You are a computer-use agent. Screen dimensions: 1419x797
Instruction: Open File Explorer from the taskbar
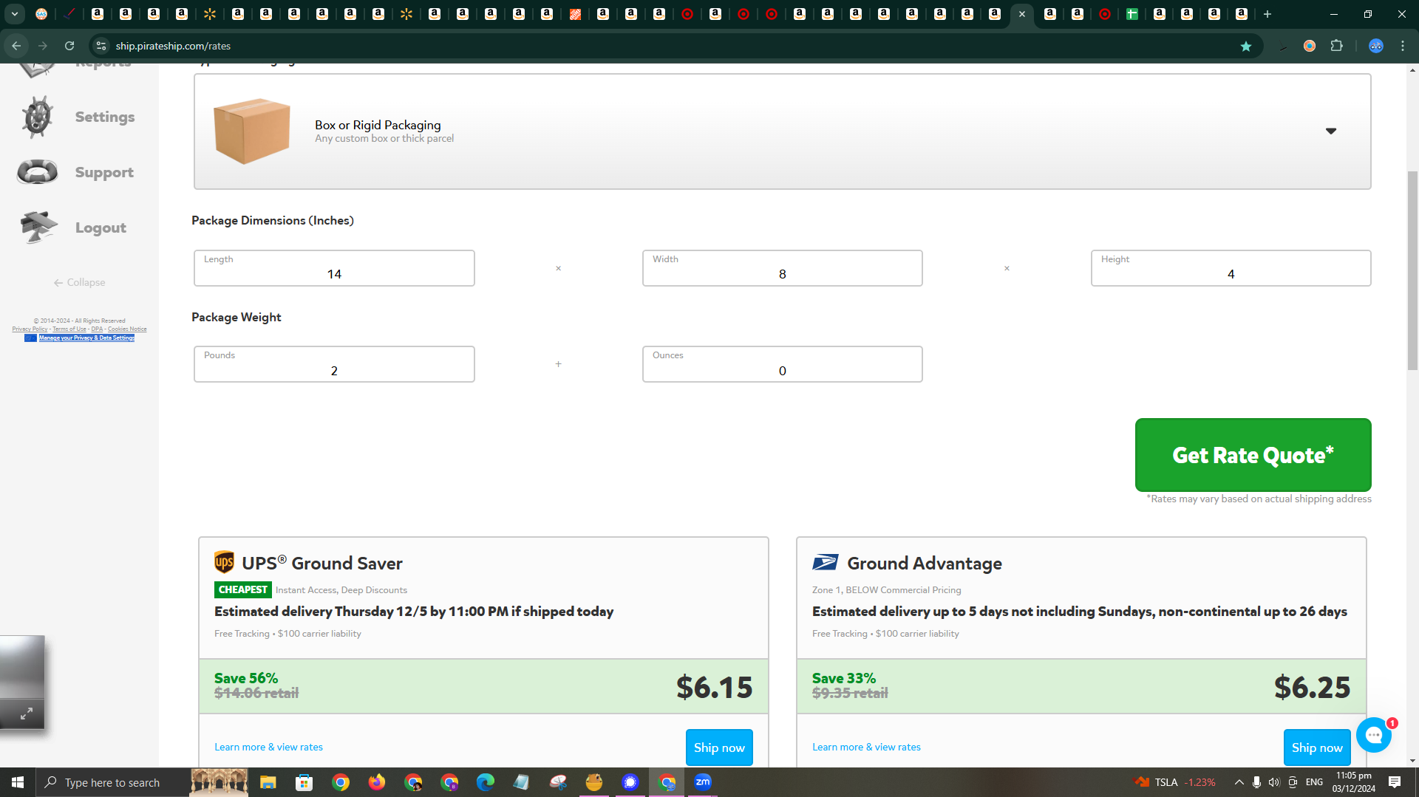pos(268,782)
